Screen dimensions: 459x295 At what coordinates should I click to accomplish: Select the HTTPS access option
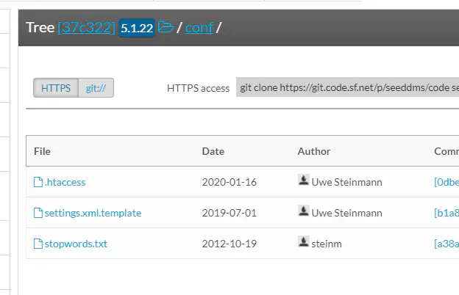click(56, 88)
